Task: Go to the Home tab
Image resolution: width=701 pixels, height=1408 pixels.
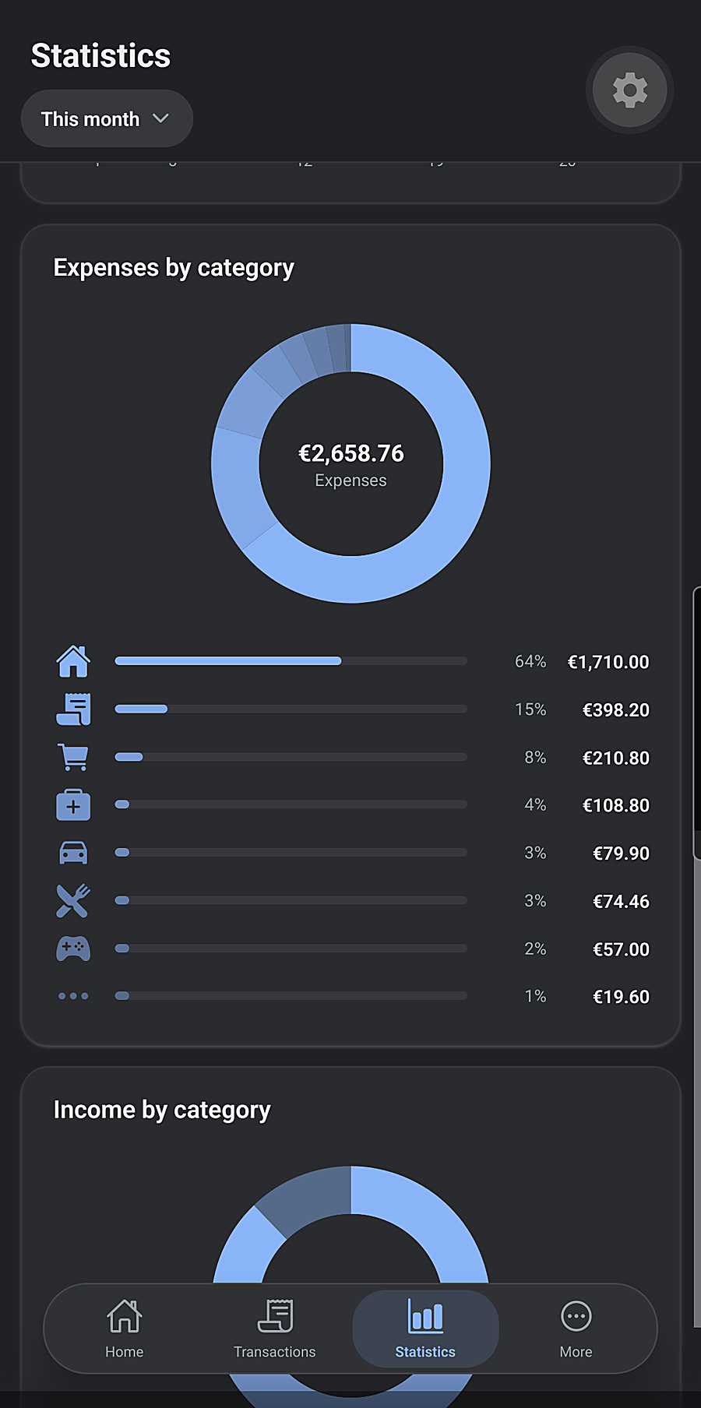Action: coord(125,1329)
